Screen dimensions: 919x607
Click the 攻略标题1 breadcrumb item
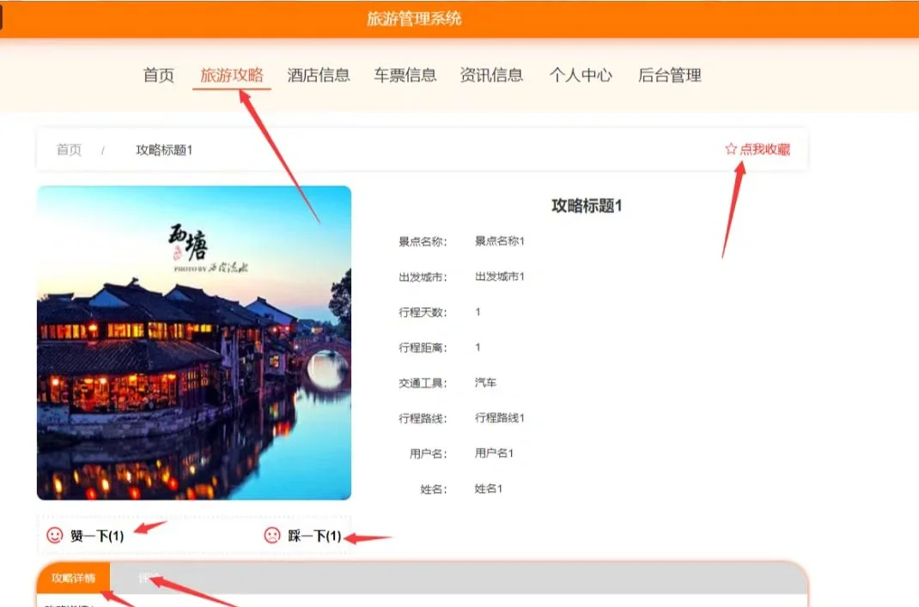(x=164, y=150)
